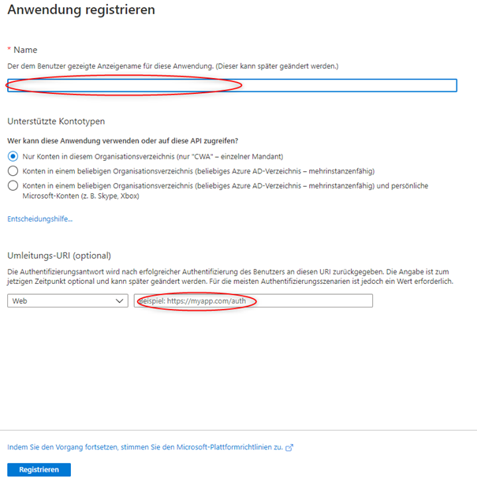This screenshot has height=485, width=477.
Task: Click the 'Umleitungs-URI (optional)' section heading
Action: point(59,256)
